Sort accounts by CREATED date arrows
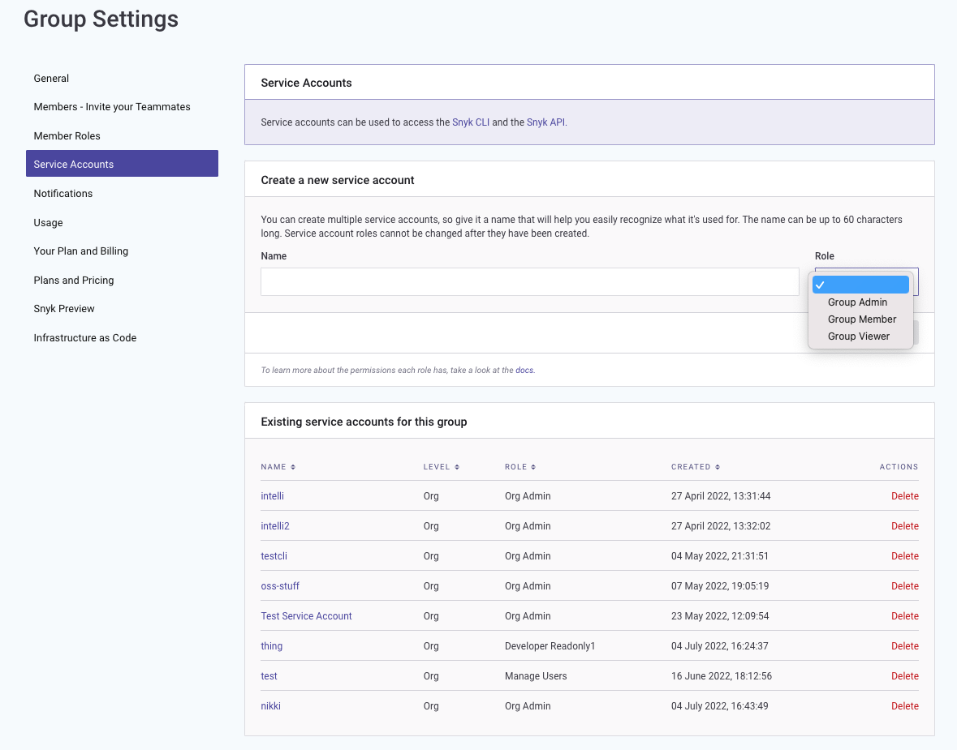 (718, 467)
